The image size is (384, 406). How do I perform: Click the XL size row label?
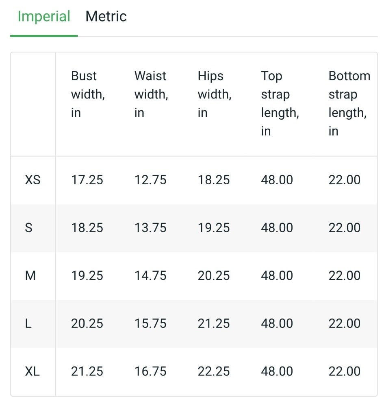33,371
